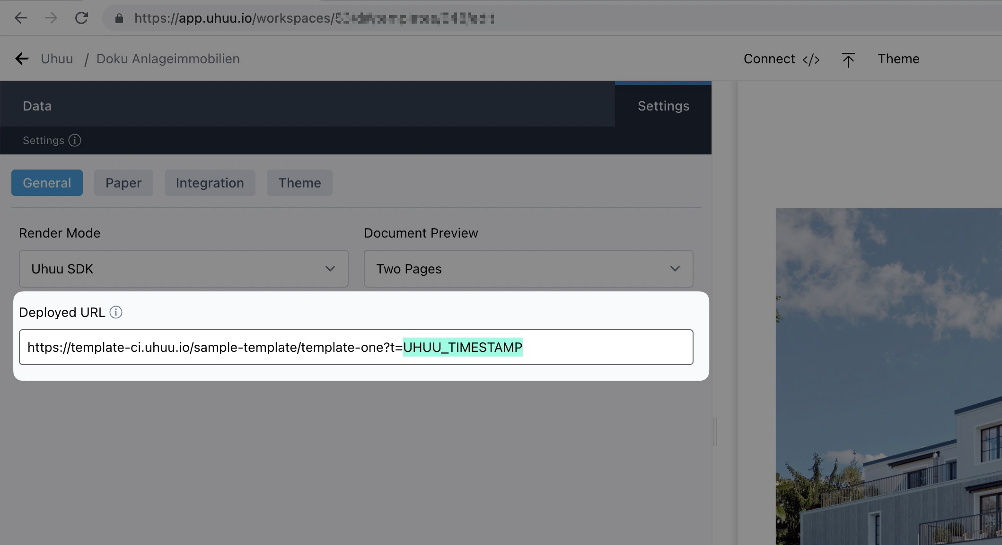Click the panel resize handle beside preview
This screenshot has height=545, width=1002.
point(715,431)
